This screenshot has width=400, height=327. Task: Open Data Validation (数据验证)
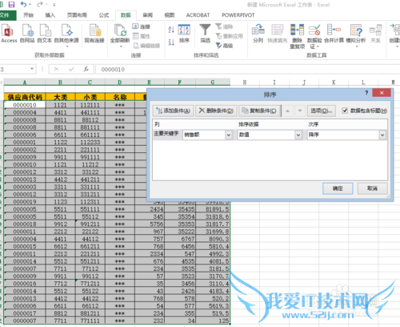tap(314, 36)
